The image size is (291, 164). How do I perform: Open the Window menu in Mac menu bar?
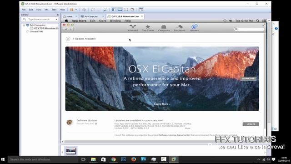pos(115,21)
